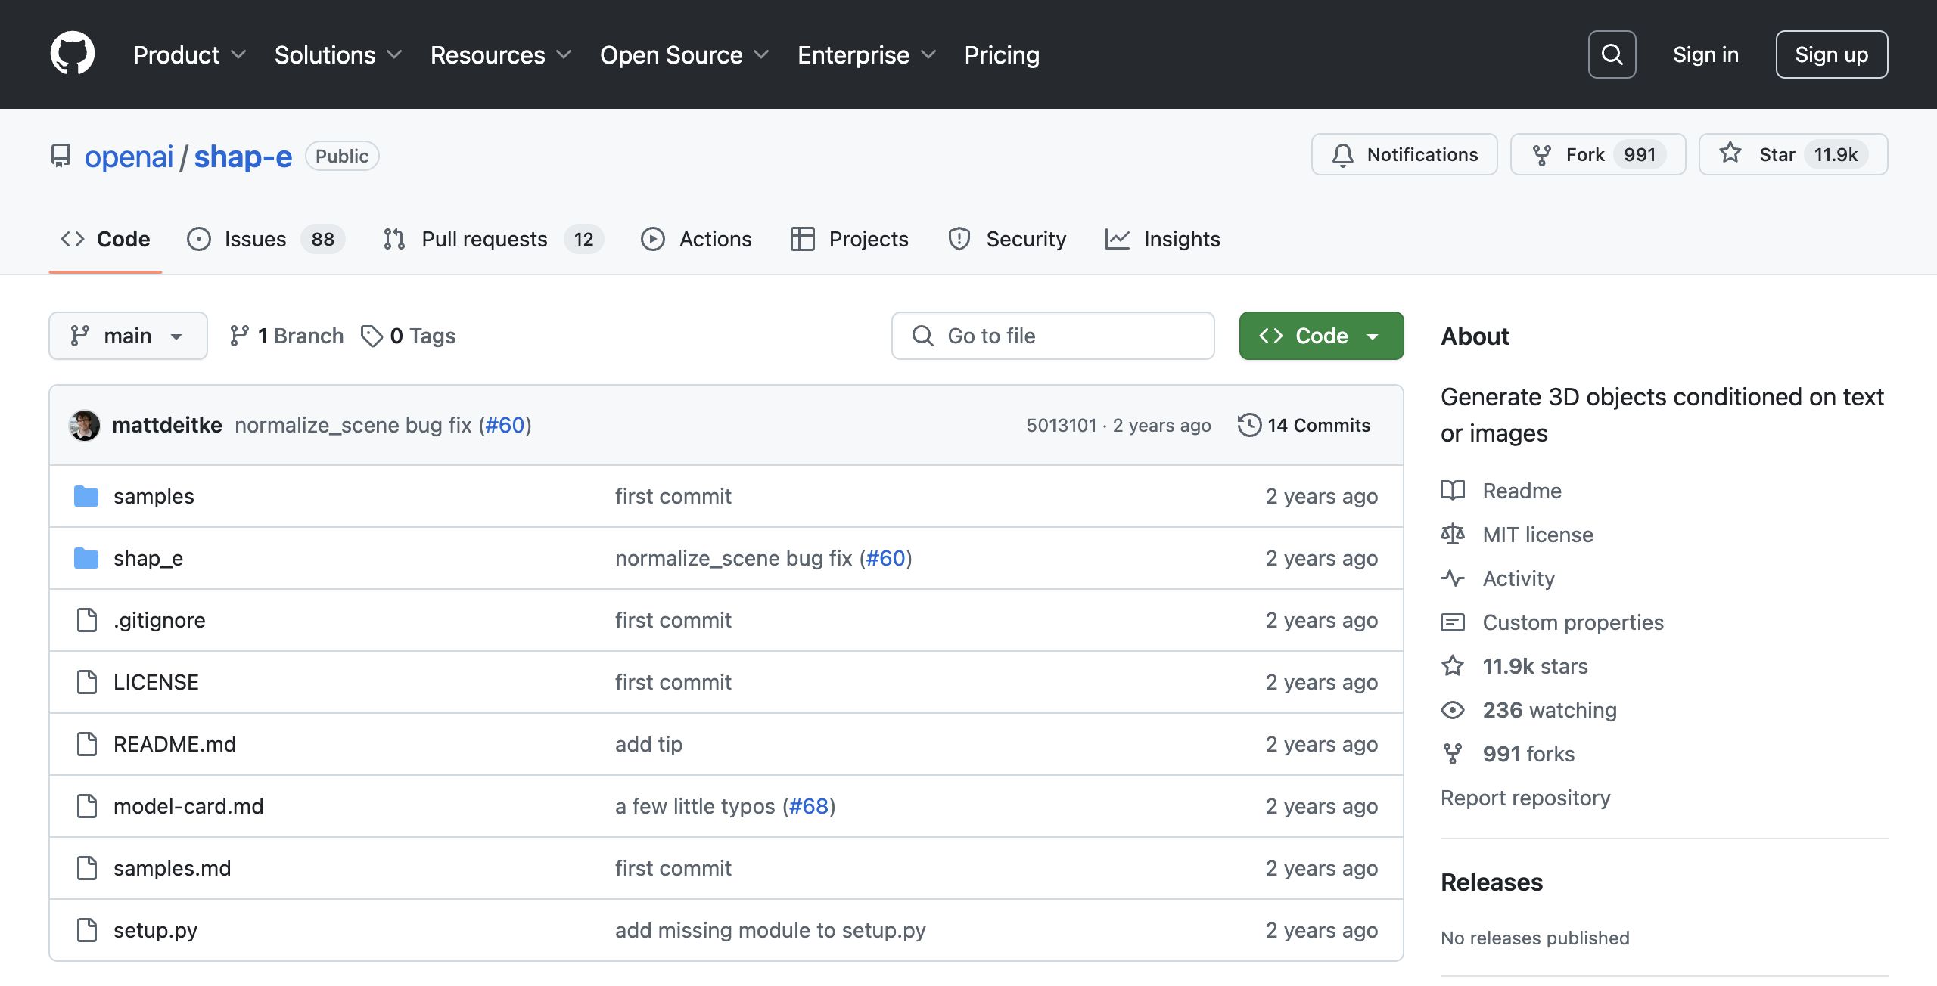Switch to the Issues tab
This screenshot has width=1937, height=986.
(266, 239)
